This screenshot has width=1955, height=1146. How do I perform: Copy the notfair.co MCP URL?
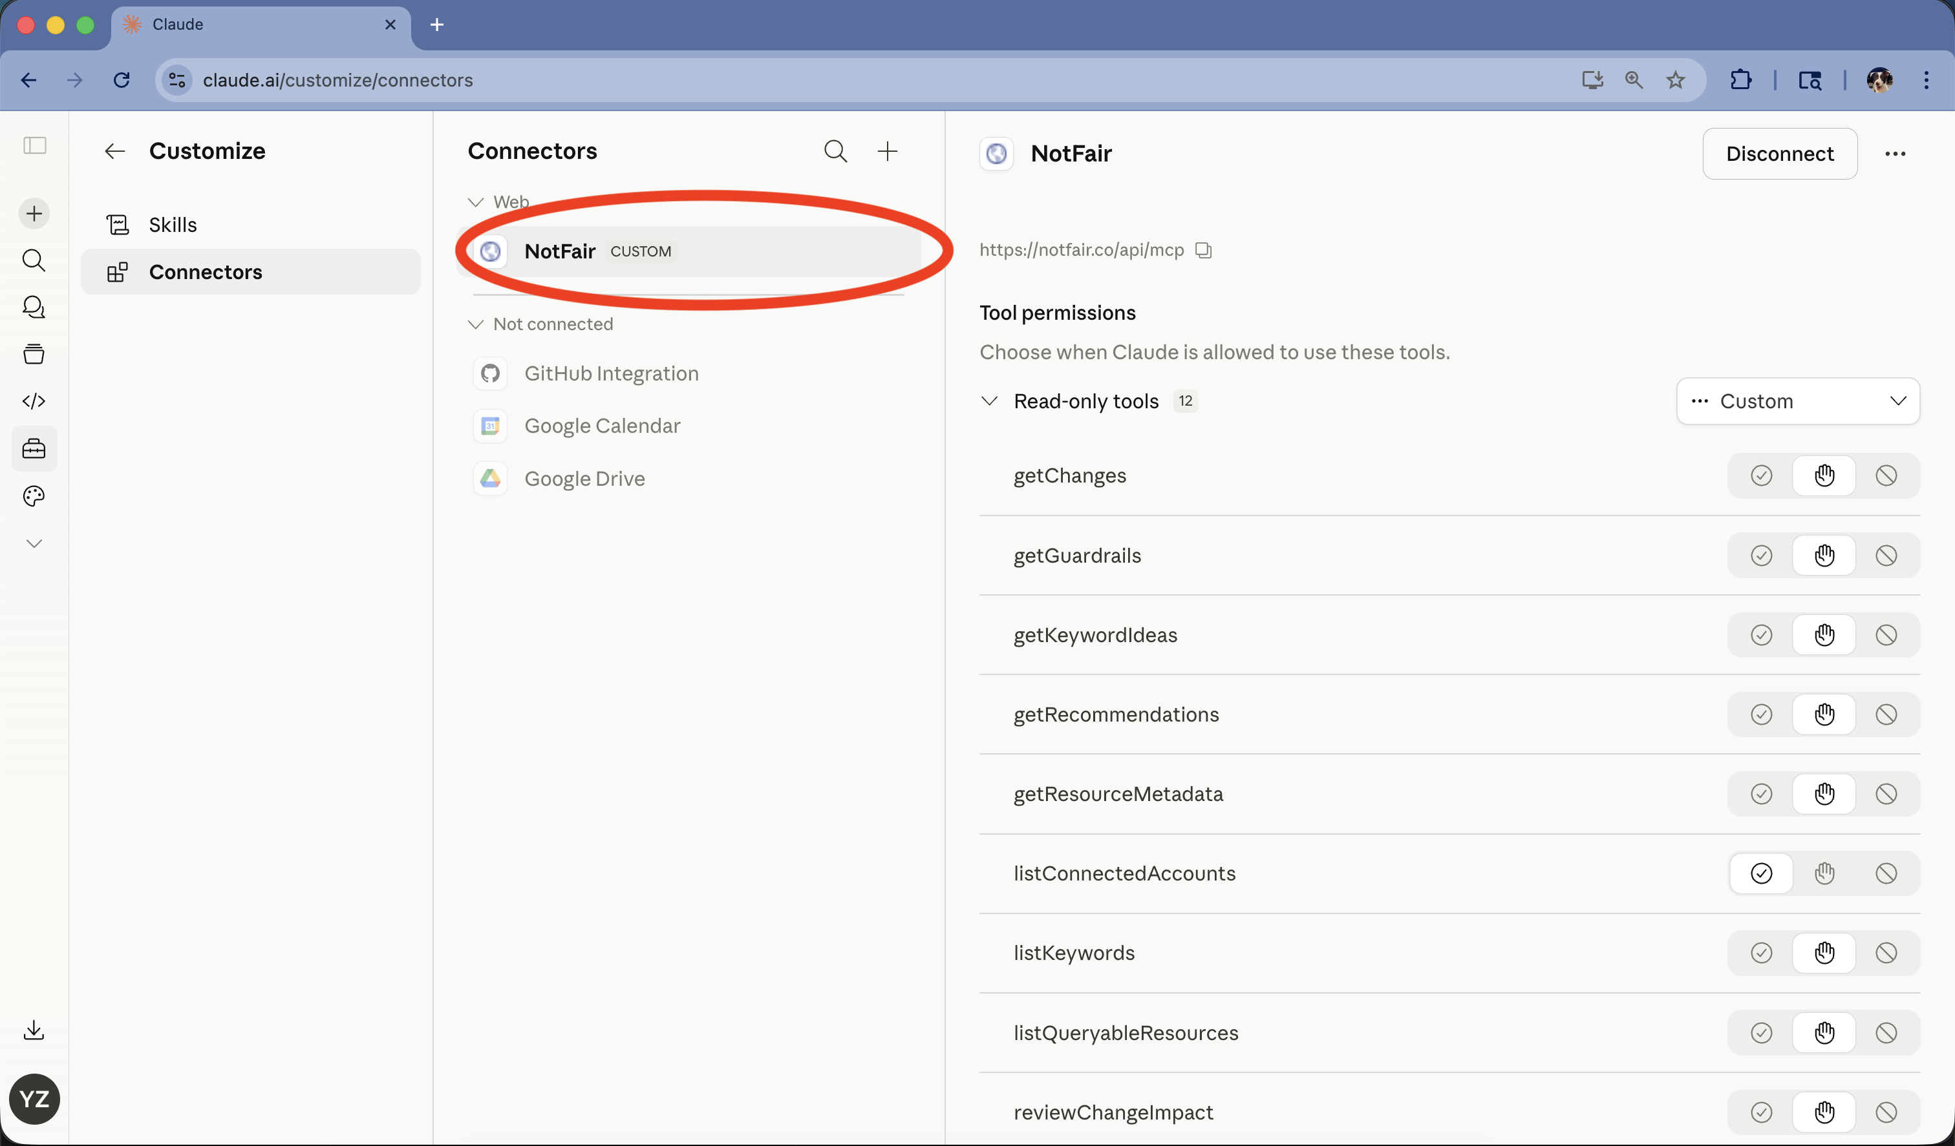pos(1203,249)
